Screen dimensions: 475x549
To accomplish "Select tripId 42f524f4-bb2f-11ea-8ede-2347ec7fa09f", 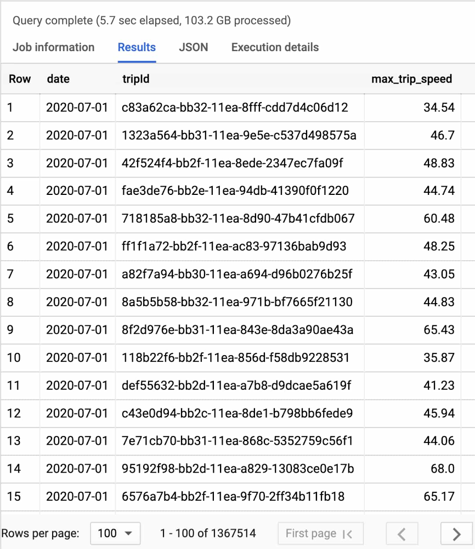I will (x=232, y=163).
